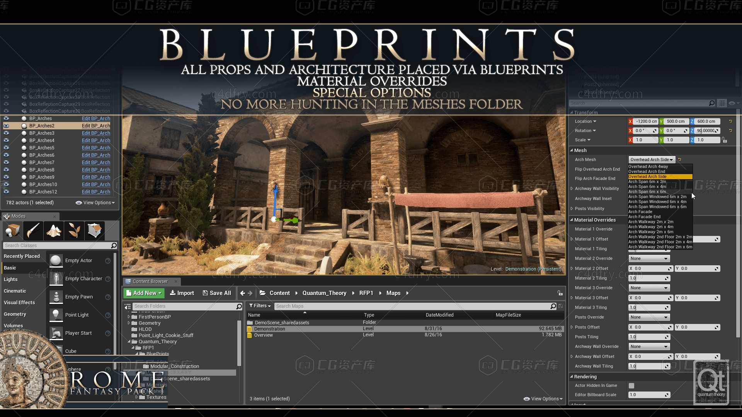
Task: Click the Point Light bulb icon
Action: (x=56, y=315)
